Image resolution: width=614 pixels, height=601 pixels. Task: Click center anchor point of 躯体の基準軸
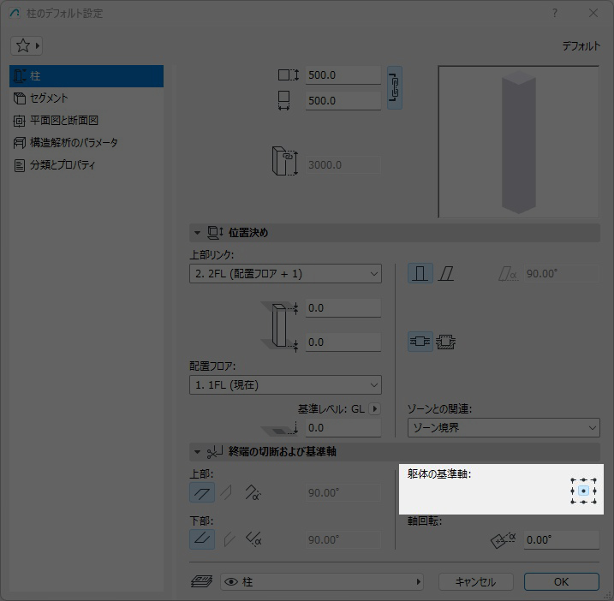click(583, 491)
